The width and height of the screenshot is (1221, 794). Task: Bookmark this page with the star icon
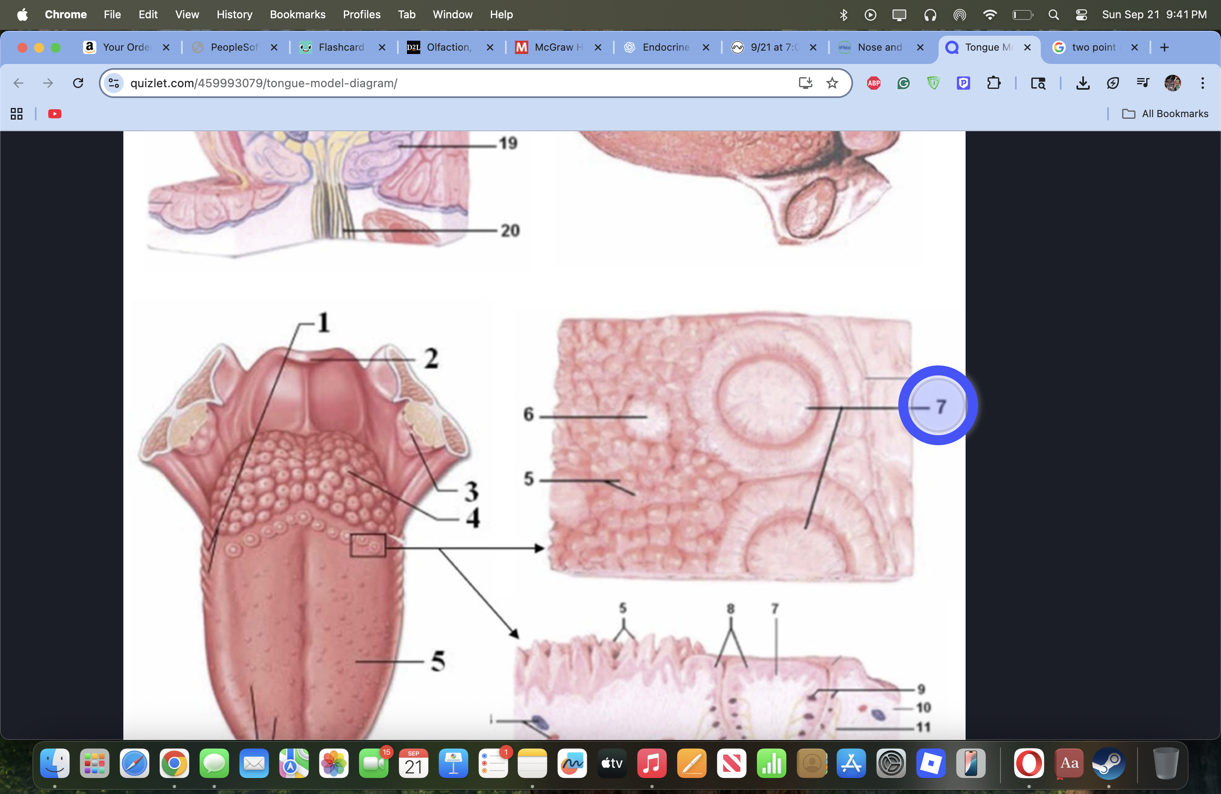tap(832, 83)
